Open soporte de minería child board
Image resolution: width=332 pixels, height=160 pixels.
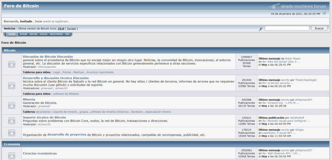(65, 112)
